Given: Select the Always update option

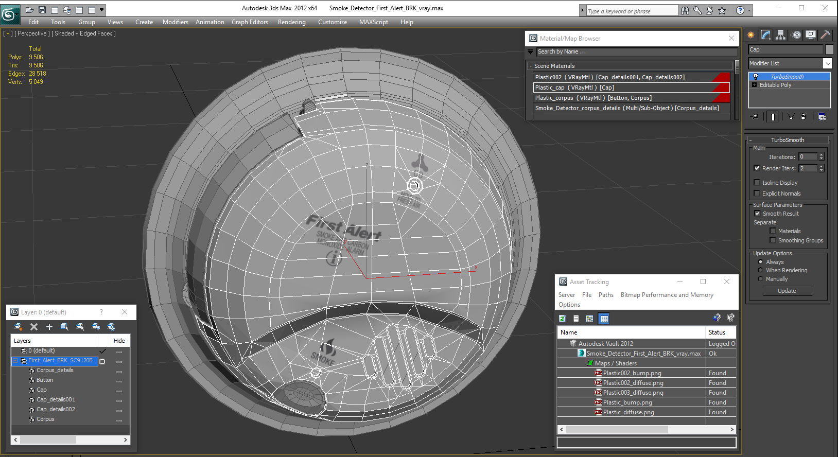Looking at the screenshot, I should point(760,262).
